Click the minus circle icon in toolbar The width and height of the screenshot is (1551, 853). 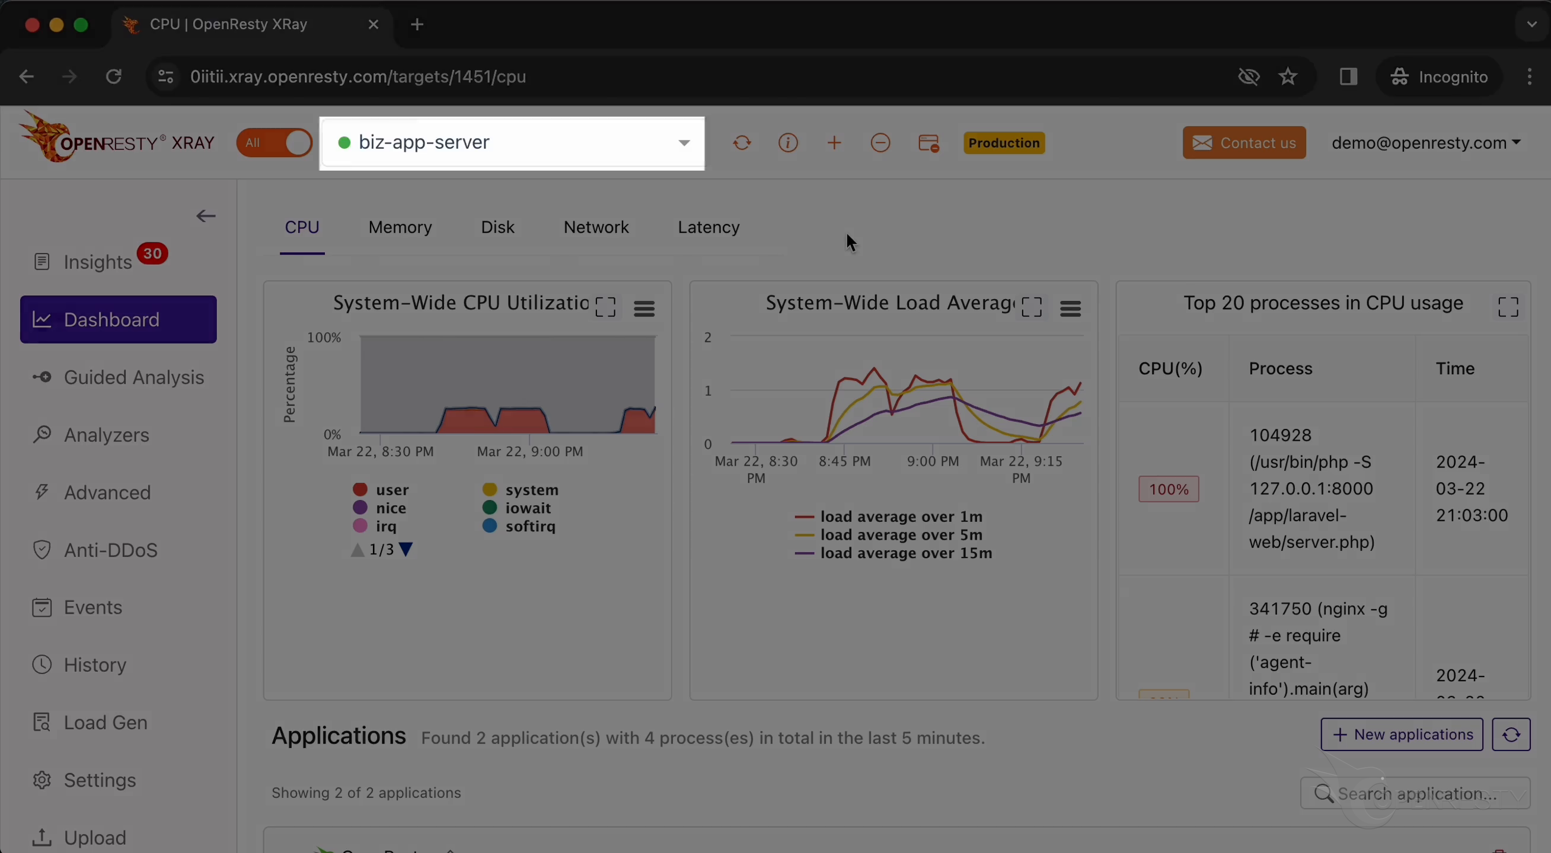coord(880,143)
